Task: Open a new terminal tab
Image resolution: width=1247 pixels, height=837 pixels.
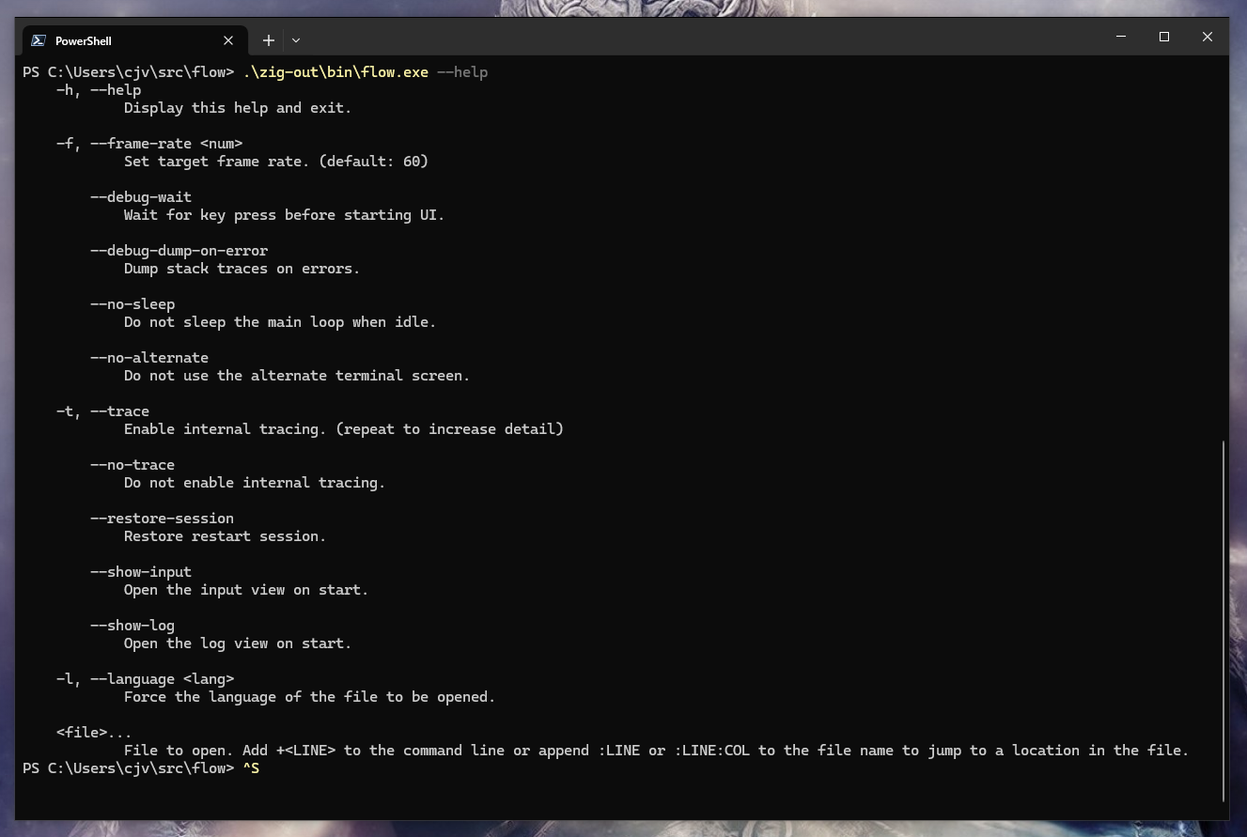Action: point(269,40)
